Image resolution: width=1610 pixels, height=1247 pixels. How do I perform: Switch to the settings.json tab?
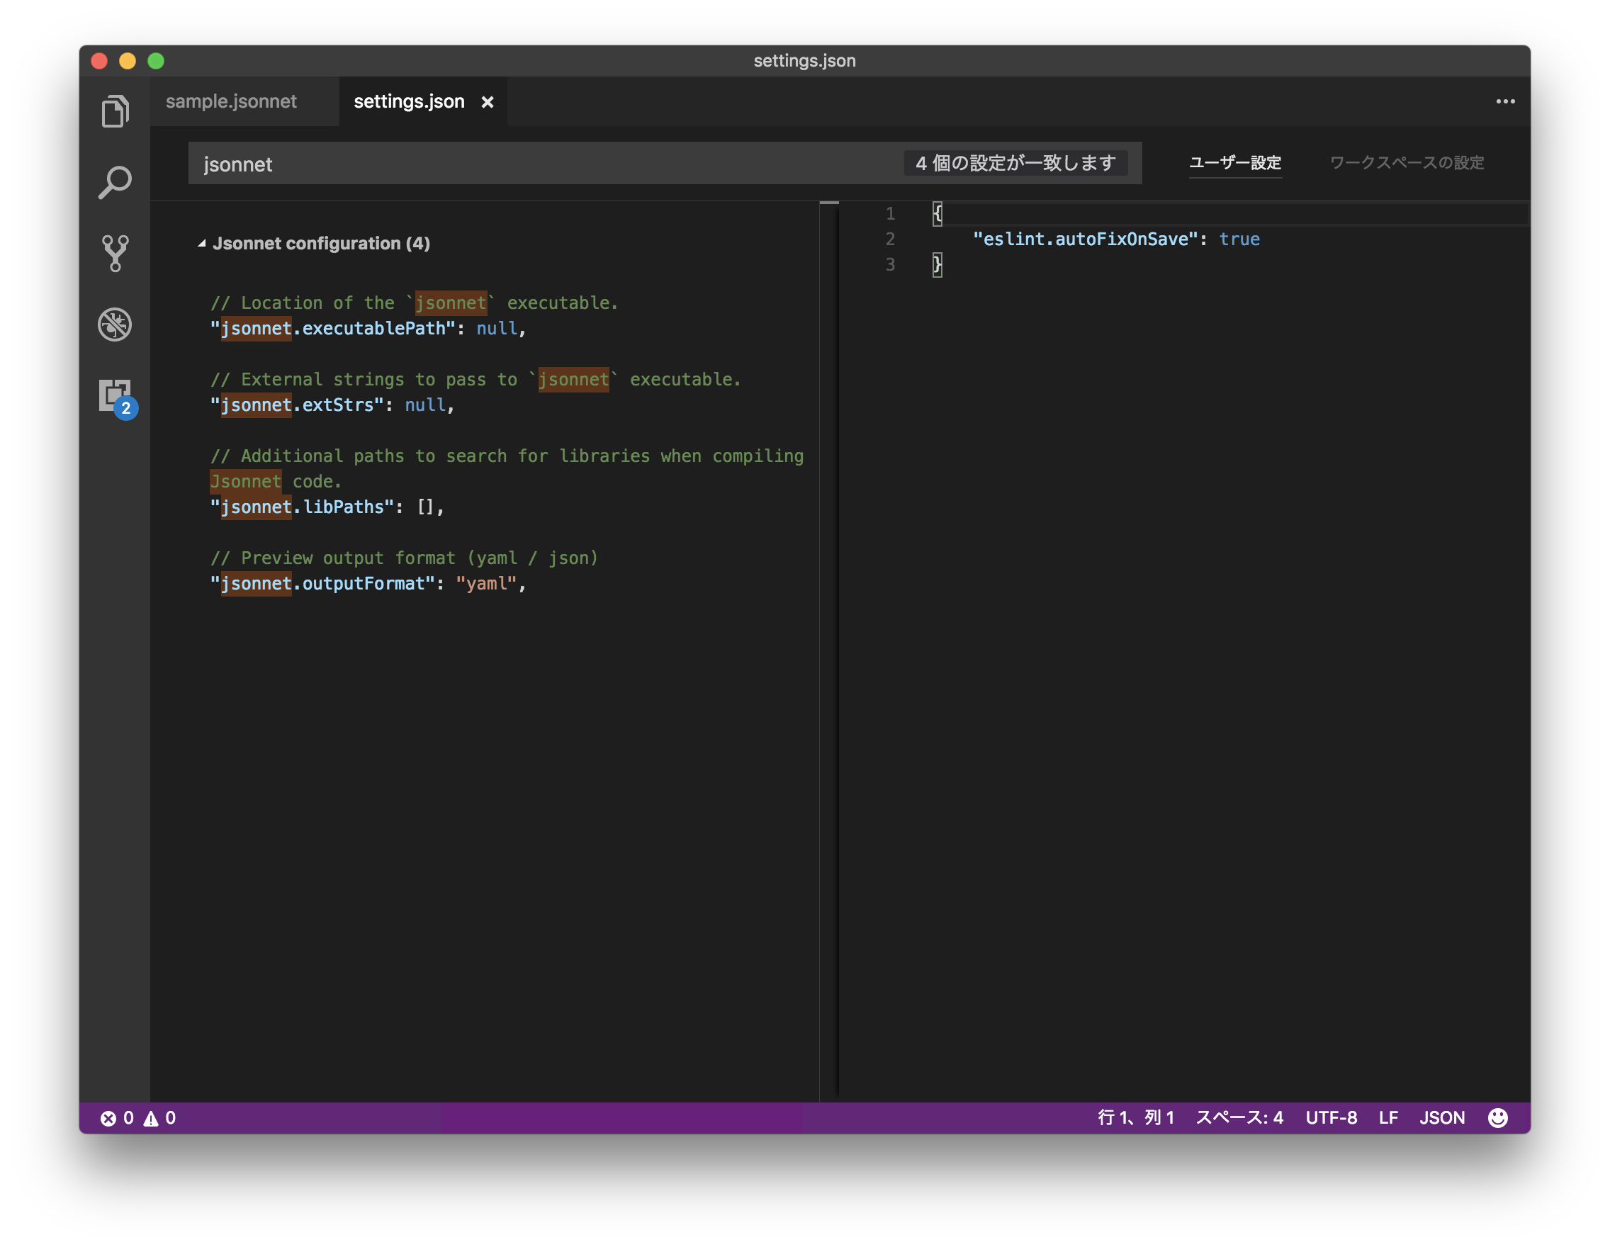(x=409, y=101)
